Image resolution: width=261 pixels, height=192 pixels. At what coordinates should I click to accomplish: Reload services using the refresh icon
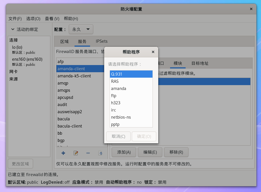point(100,153)
